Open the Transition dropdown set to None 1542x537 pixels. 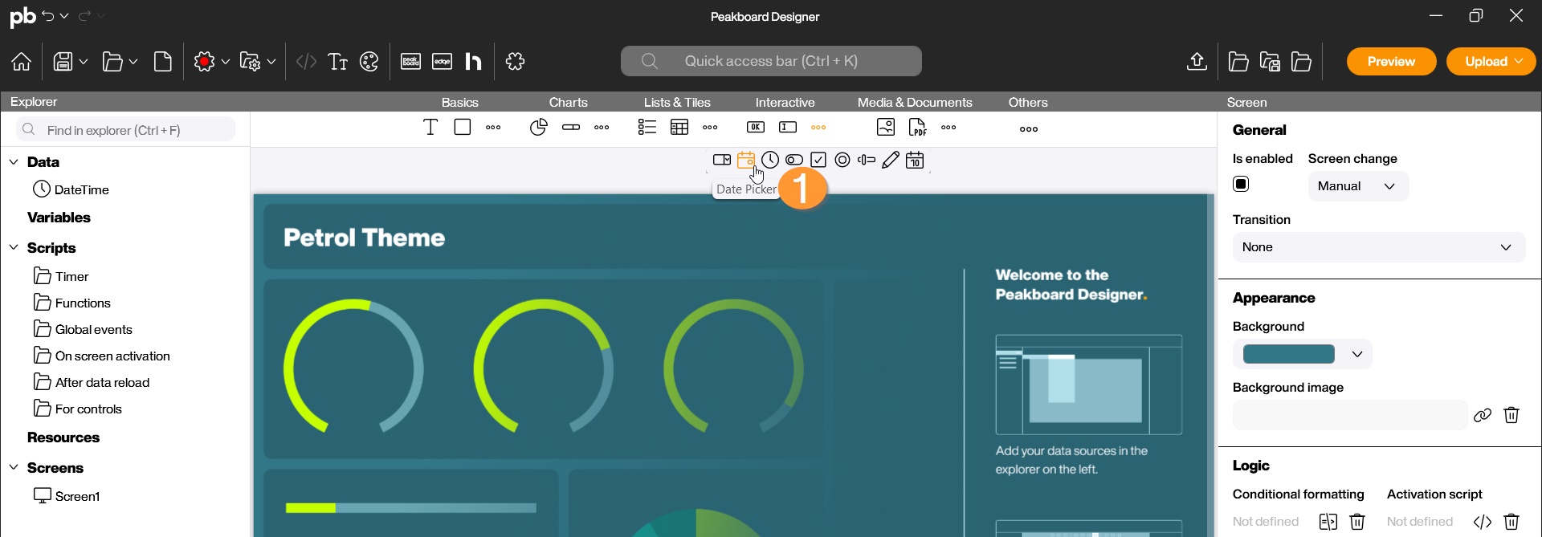[1378, 247]
